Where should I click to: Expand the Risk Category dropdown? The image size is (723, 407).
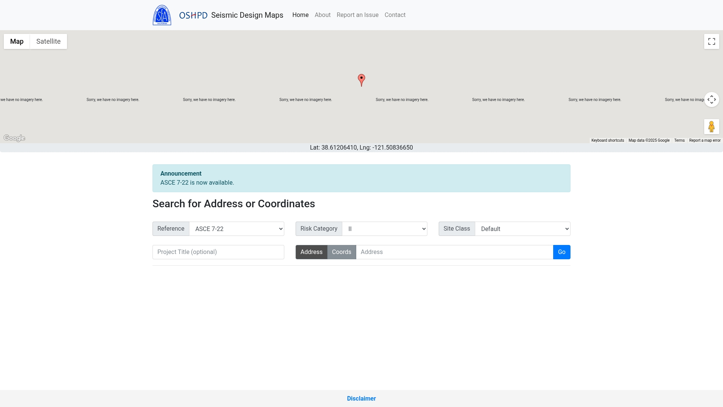(x=384, y=229)
